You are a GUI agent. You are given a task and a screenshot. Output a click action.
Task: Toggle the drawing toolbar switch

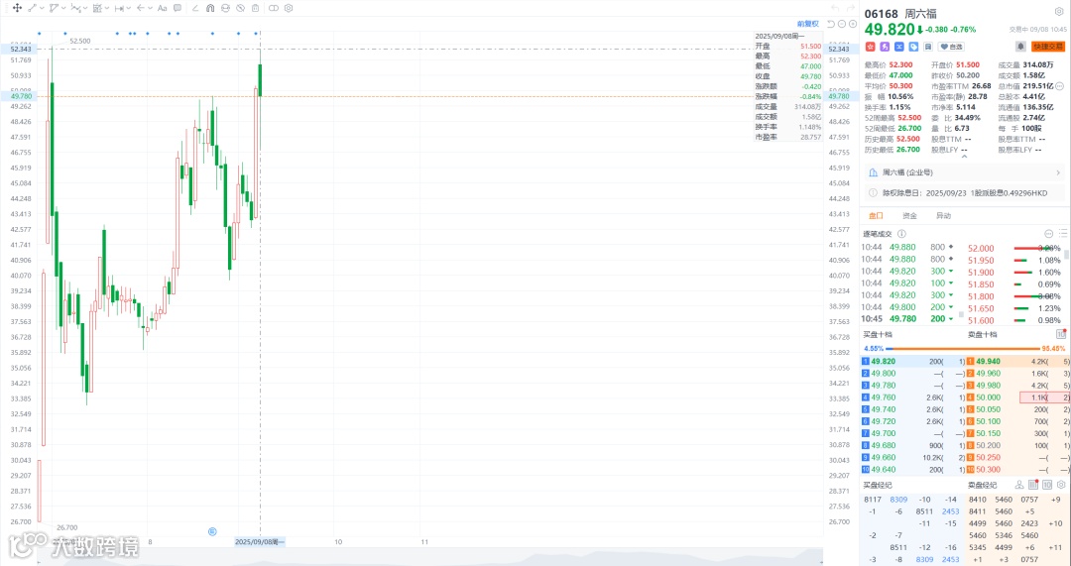tap(274, 8)
